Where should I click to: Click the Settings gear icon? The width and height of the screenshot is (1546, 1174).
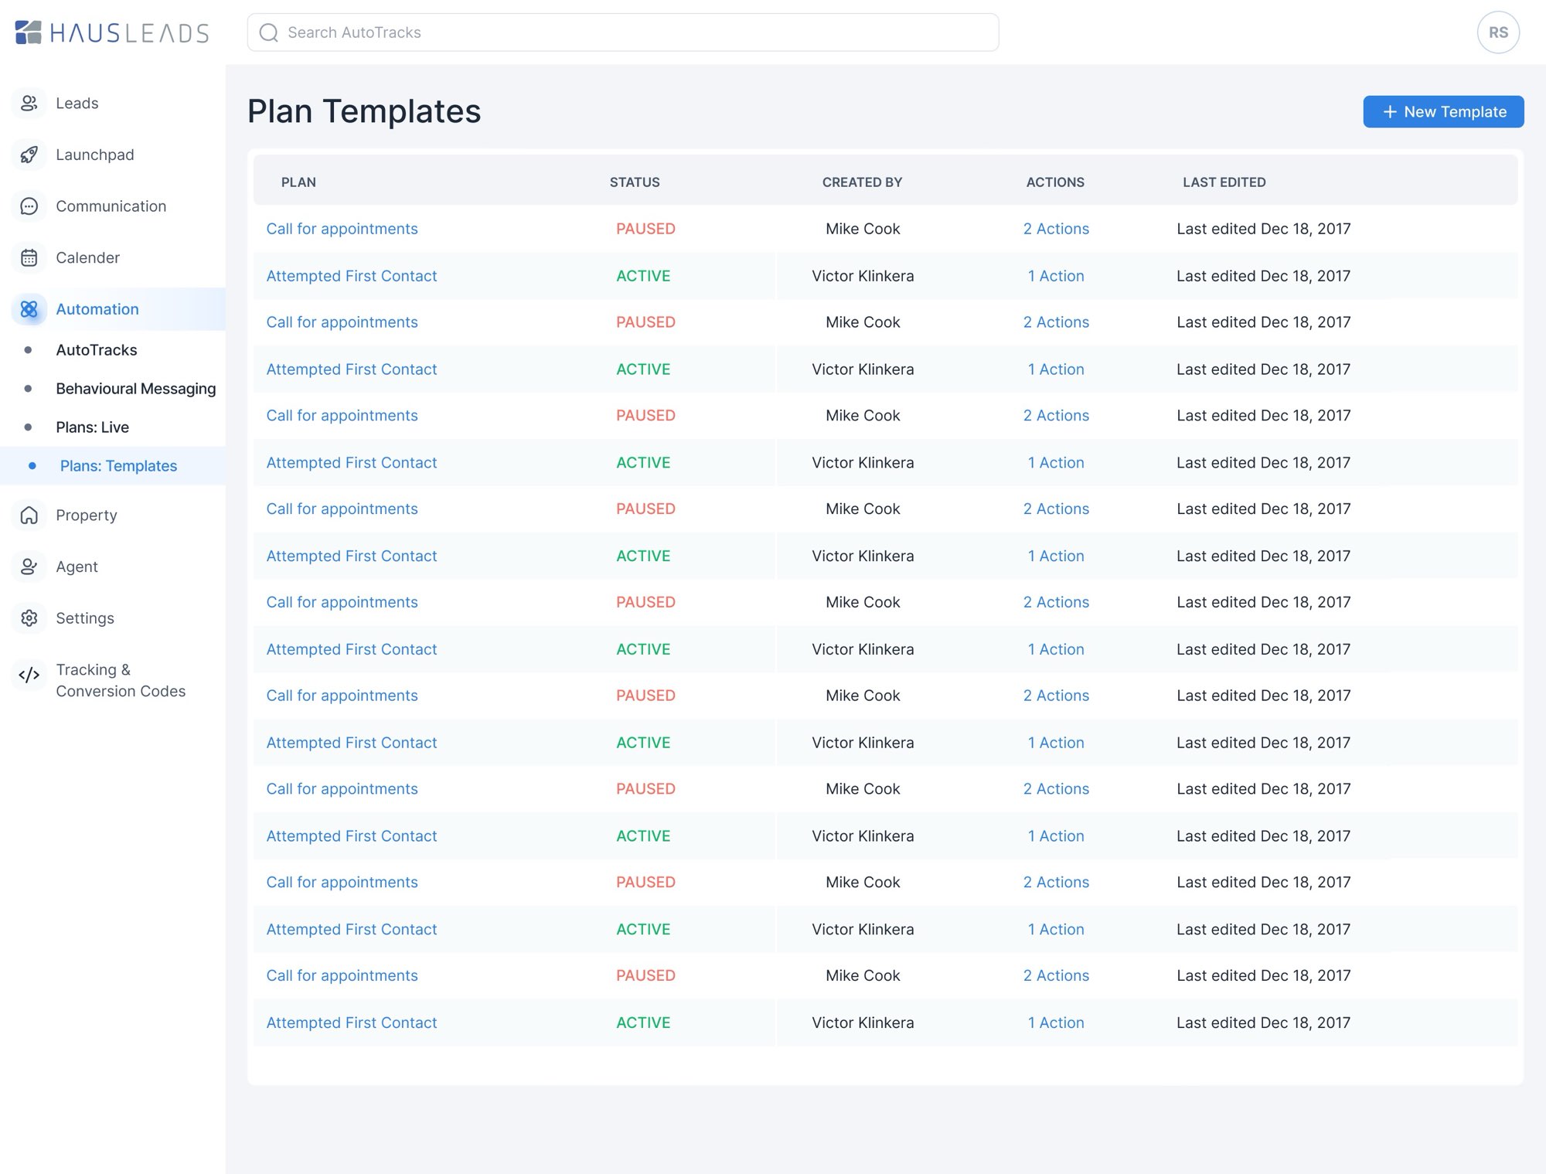[29, 618]
